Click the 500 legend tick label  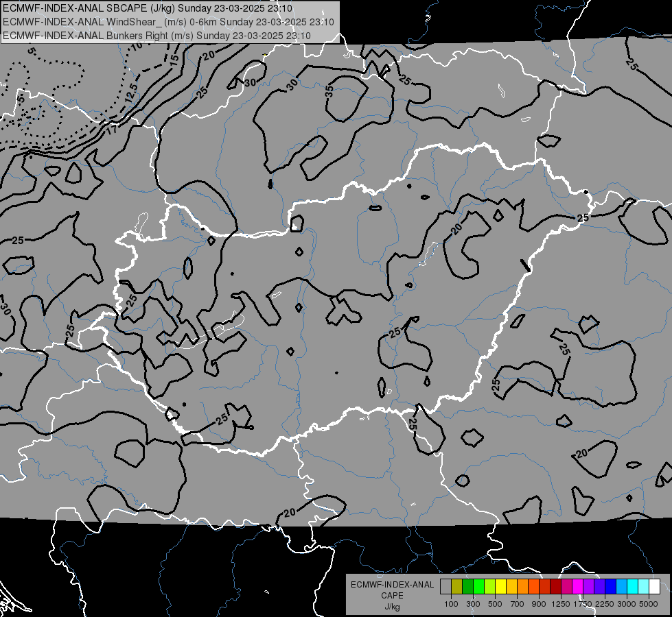click(x=495, y=604)
